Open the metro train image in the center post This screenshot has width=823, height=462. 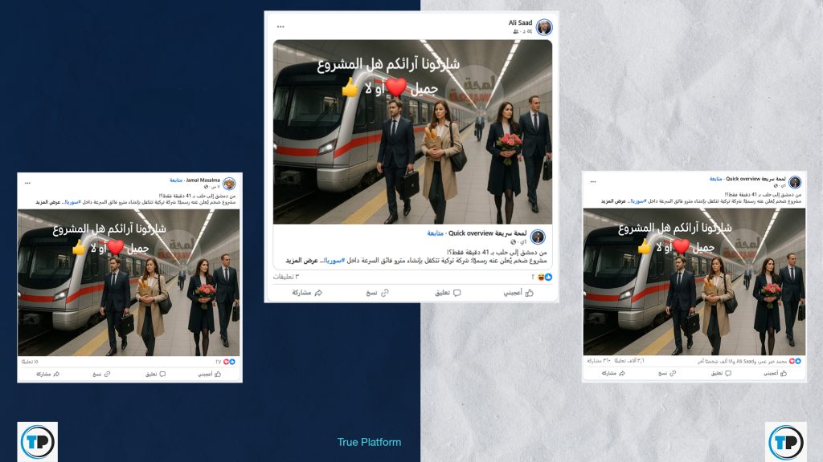tap(412, 132)
